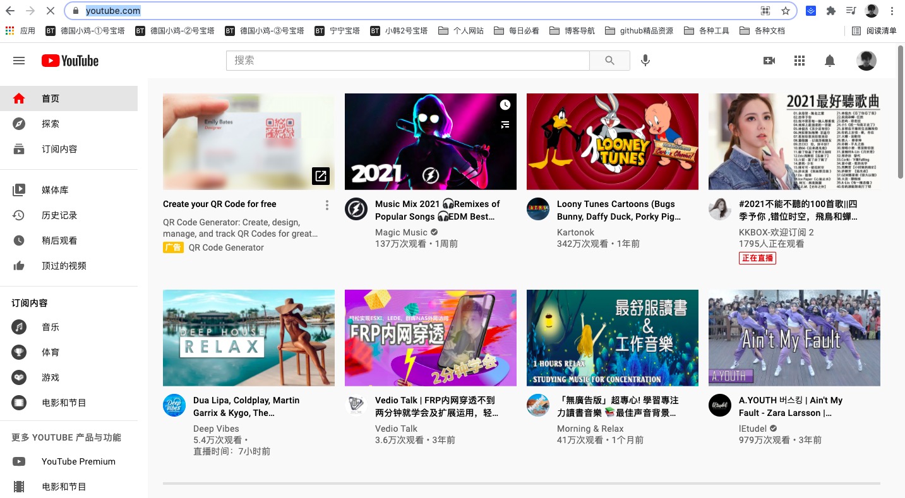Viewport: 905px width, 498px height.
Task: Open 各种文档 bookmark folder
Action: click(762, 30)
